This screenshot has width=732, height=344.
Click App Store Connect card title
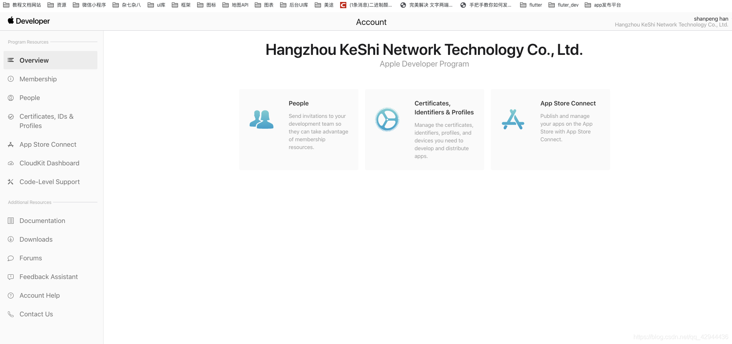(568, 103)
